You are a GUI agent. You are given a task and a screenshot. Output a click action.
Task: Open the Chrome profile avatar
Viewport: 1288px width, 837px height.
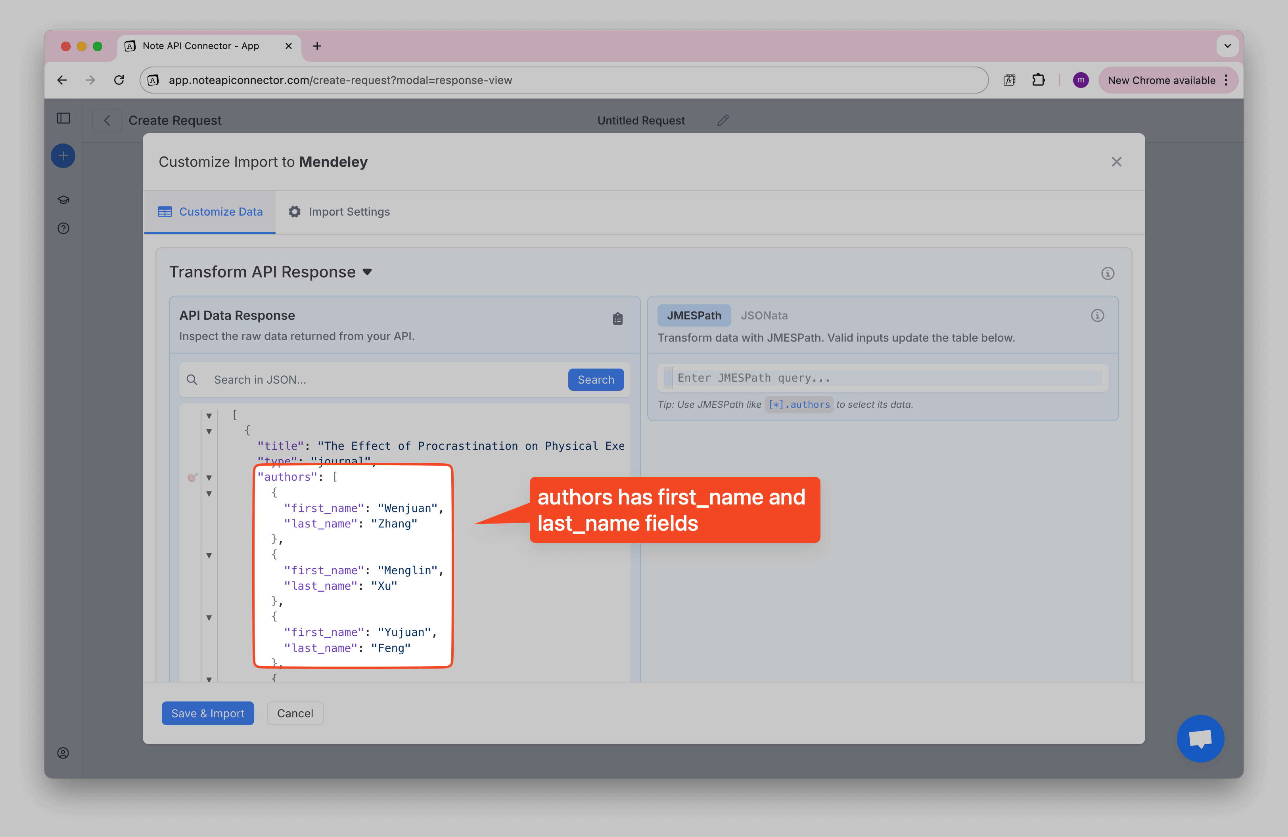[1080, 80]
